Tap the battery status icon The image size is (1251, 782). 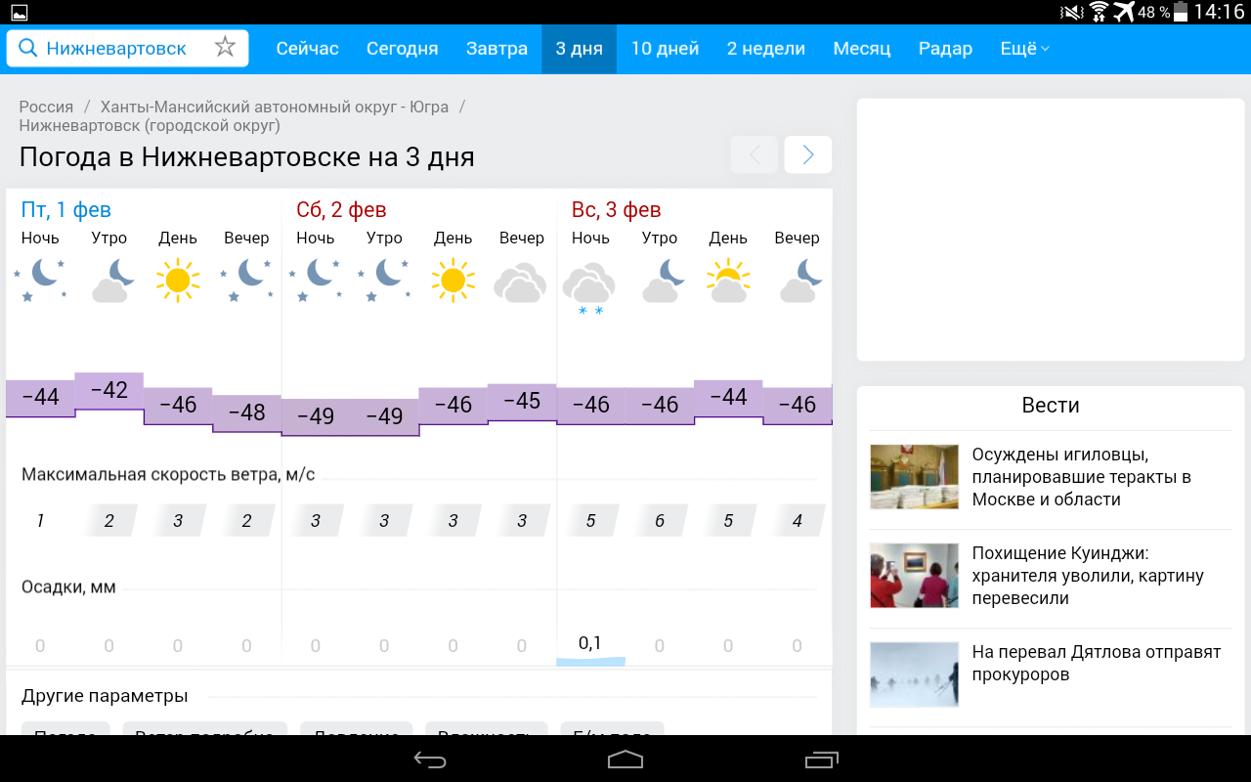click(x=1181, y=12)
